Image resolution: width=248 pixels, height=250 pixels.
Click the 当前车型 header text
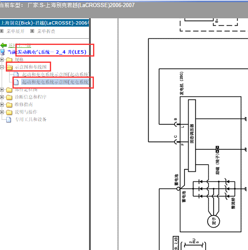coord(67,5)
